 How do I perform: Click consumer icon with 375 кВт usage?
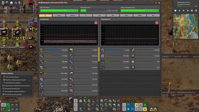pos(71,68)
